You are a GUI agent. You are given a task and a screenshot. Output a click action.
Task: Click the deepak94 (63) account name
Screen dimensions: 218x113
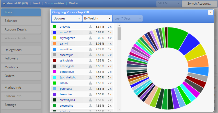tap(17, 3)
